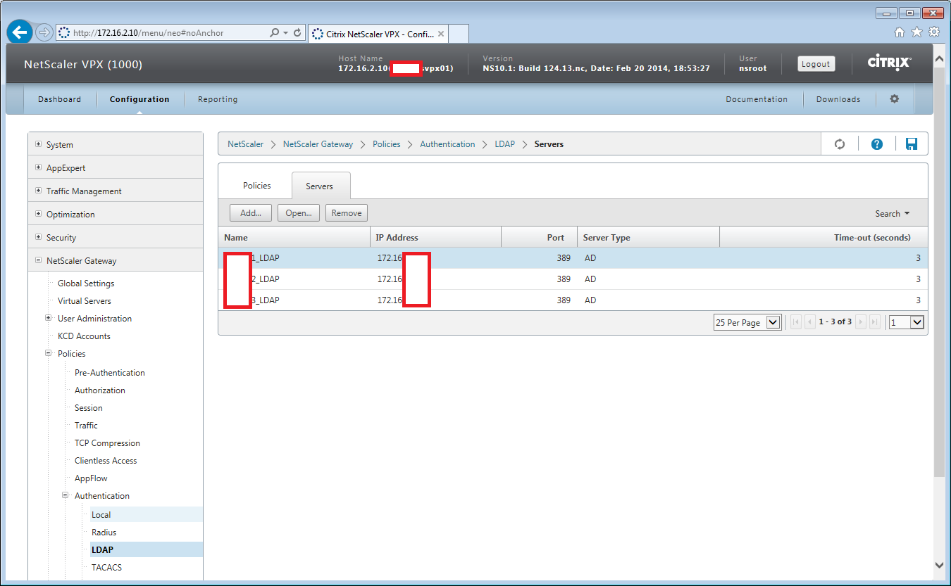Click the browser Back arrow button

[x=20, y=32]
